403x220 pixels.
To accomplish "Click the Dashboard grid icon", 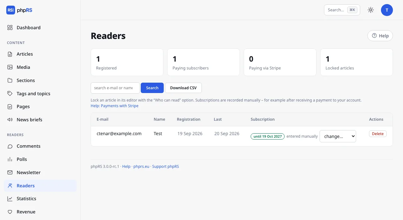I will coord(10,28).
